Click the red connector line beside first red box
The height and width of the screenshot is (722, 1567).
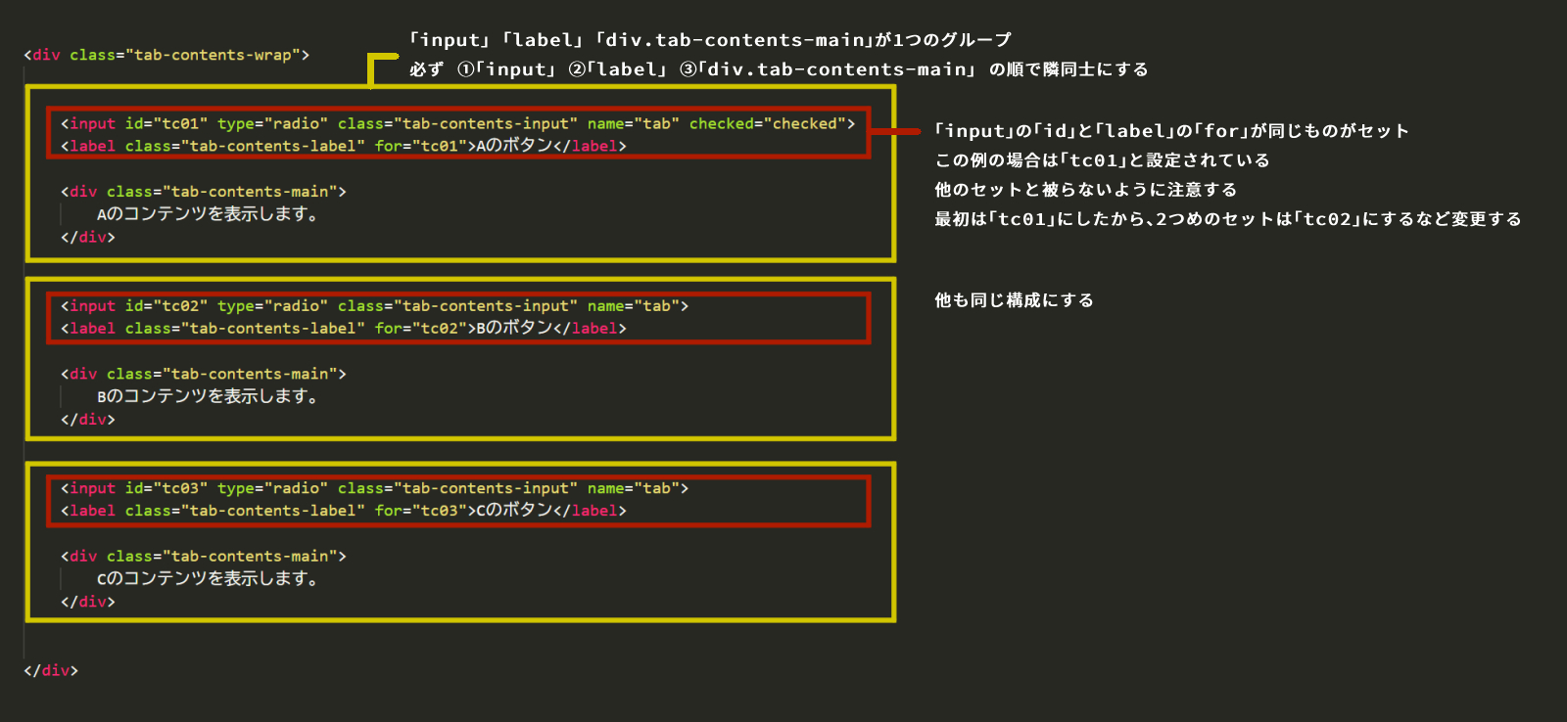tap(895, 131)
